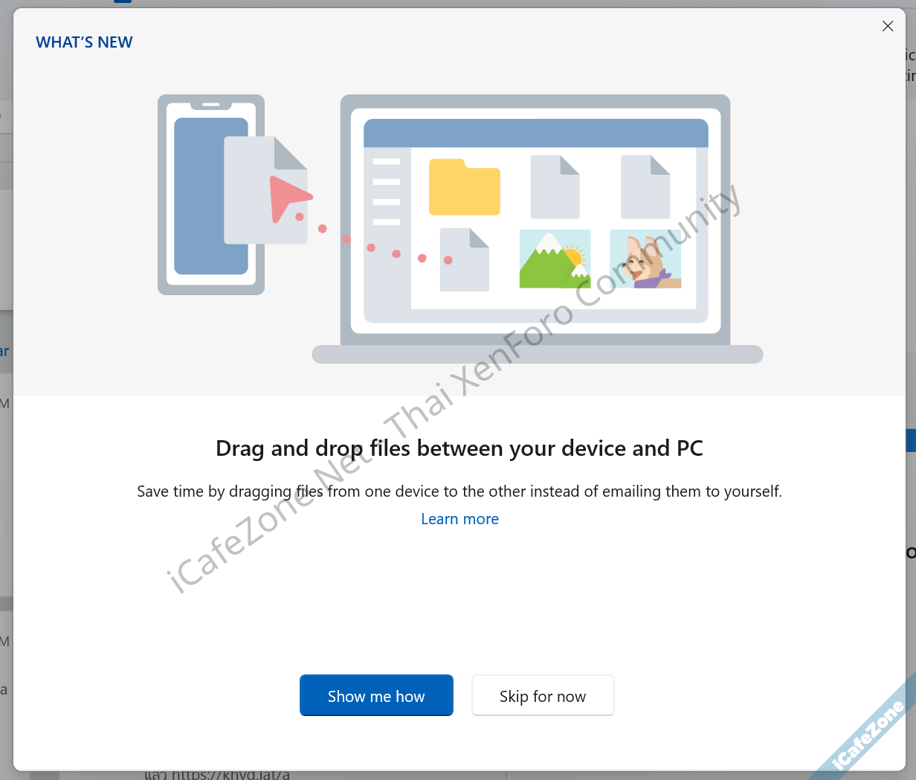Click the Save time by dragging description text
The image size is (916, 780).
459,491
